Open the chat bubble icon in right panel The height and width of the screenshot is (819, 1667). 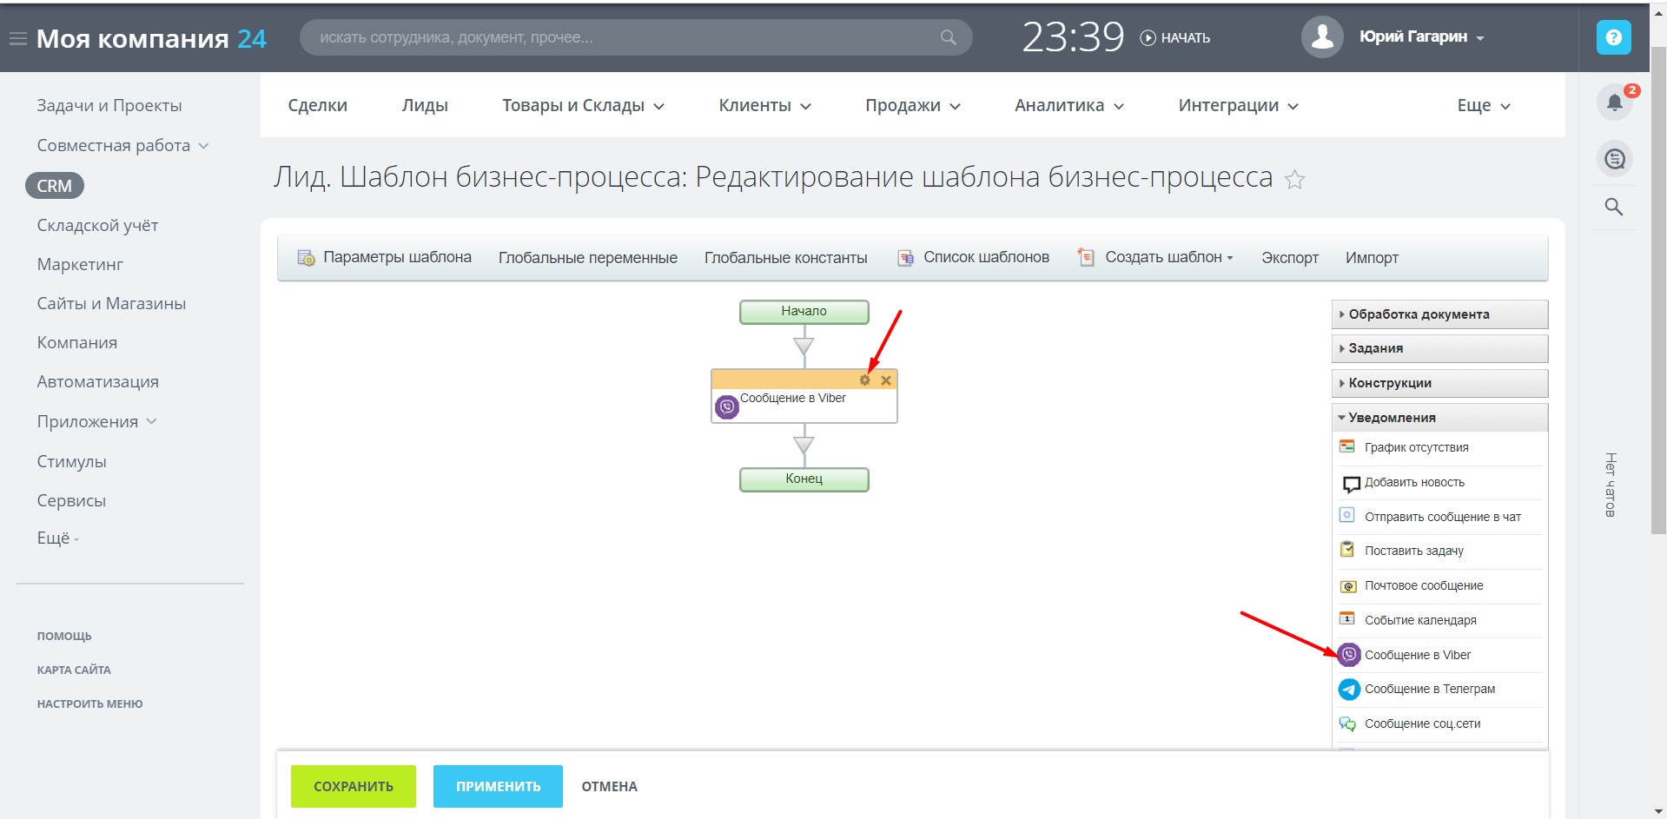(x=1614, y=159)
